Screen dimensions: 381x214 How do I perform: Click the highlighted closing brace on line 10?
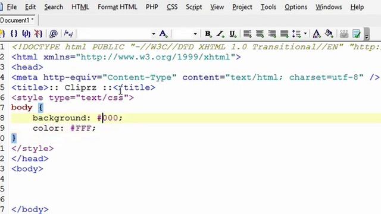pyautogui.click(x=14, y=138)
